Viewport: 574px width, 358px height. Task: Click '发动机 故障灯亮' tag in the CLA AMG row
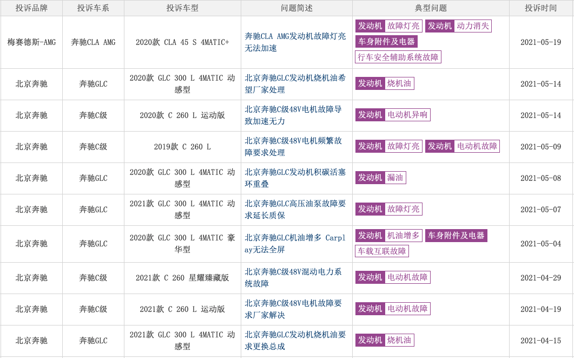coord(388,26)
